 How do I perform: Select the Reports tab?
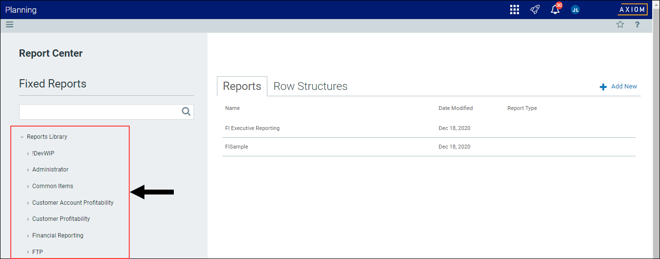(242, 86)
